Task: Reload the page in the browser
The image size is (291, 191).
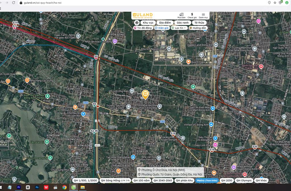Action: pos(14,3)
